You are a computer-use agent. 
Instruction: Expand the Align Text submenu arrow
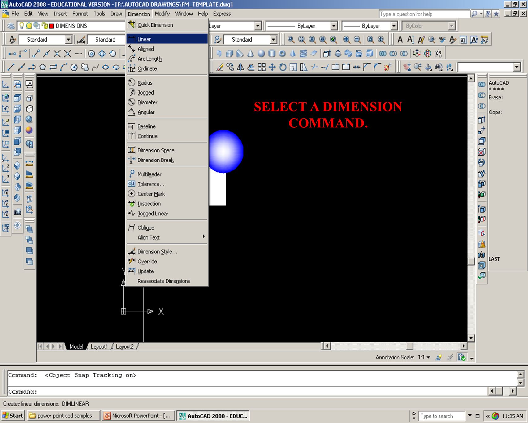tap(204, 236)
